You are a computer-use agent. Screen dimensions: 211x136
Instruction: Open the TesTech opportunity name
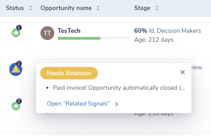pos(69,31)
